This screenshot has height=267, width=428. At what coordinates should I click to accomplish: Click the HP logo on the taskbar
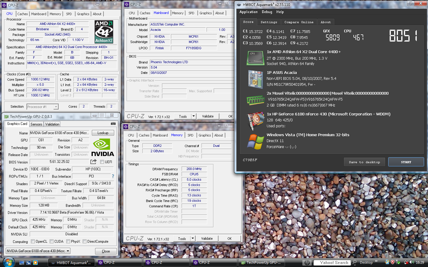point(307,263)
